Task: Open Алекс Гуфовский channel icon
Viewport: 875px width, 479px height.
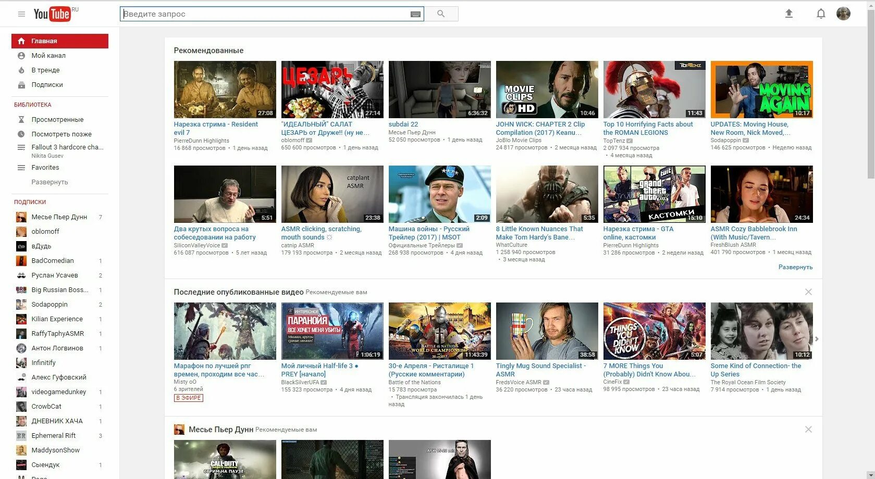Action: coord(21,377)
